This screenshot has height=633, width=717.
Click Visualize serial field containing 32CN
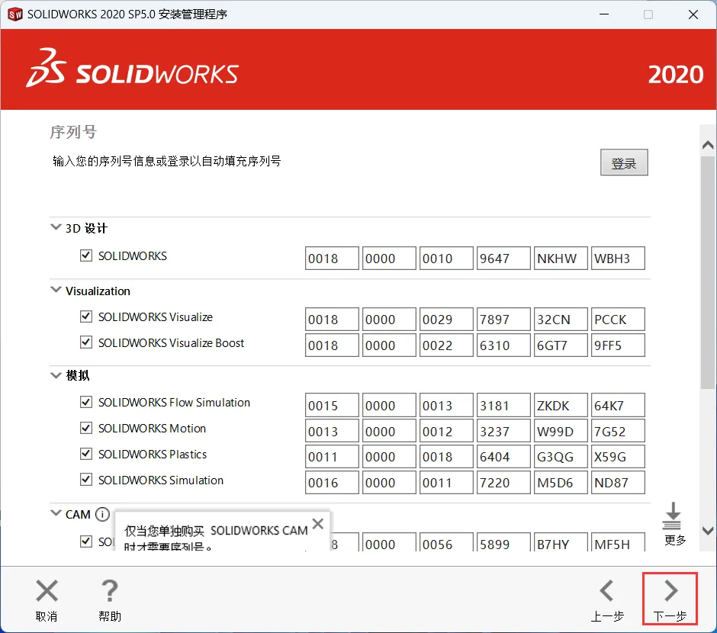point(561,319)
